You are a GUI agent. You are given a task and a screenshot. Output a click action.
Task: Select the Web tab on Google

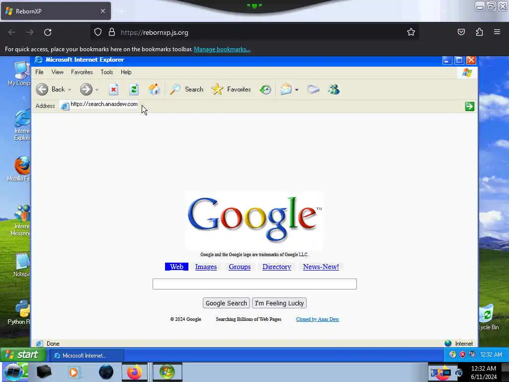point(176,267)
